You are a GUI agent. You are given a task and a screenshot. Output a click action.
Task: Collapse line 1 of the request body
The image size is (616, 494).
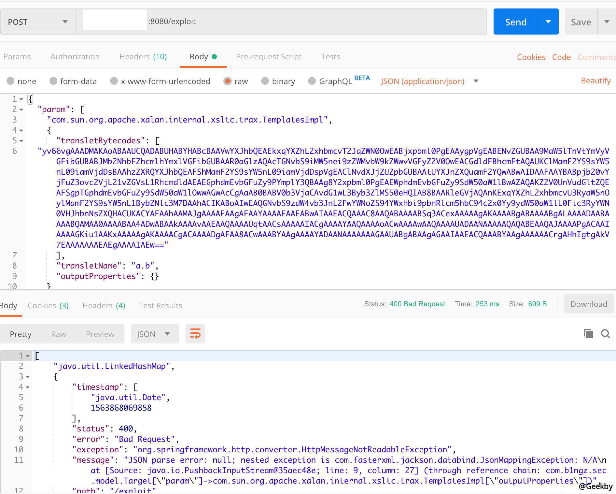pyautogui.click(x=21, y=99)
